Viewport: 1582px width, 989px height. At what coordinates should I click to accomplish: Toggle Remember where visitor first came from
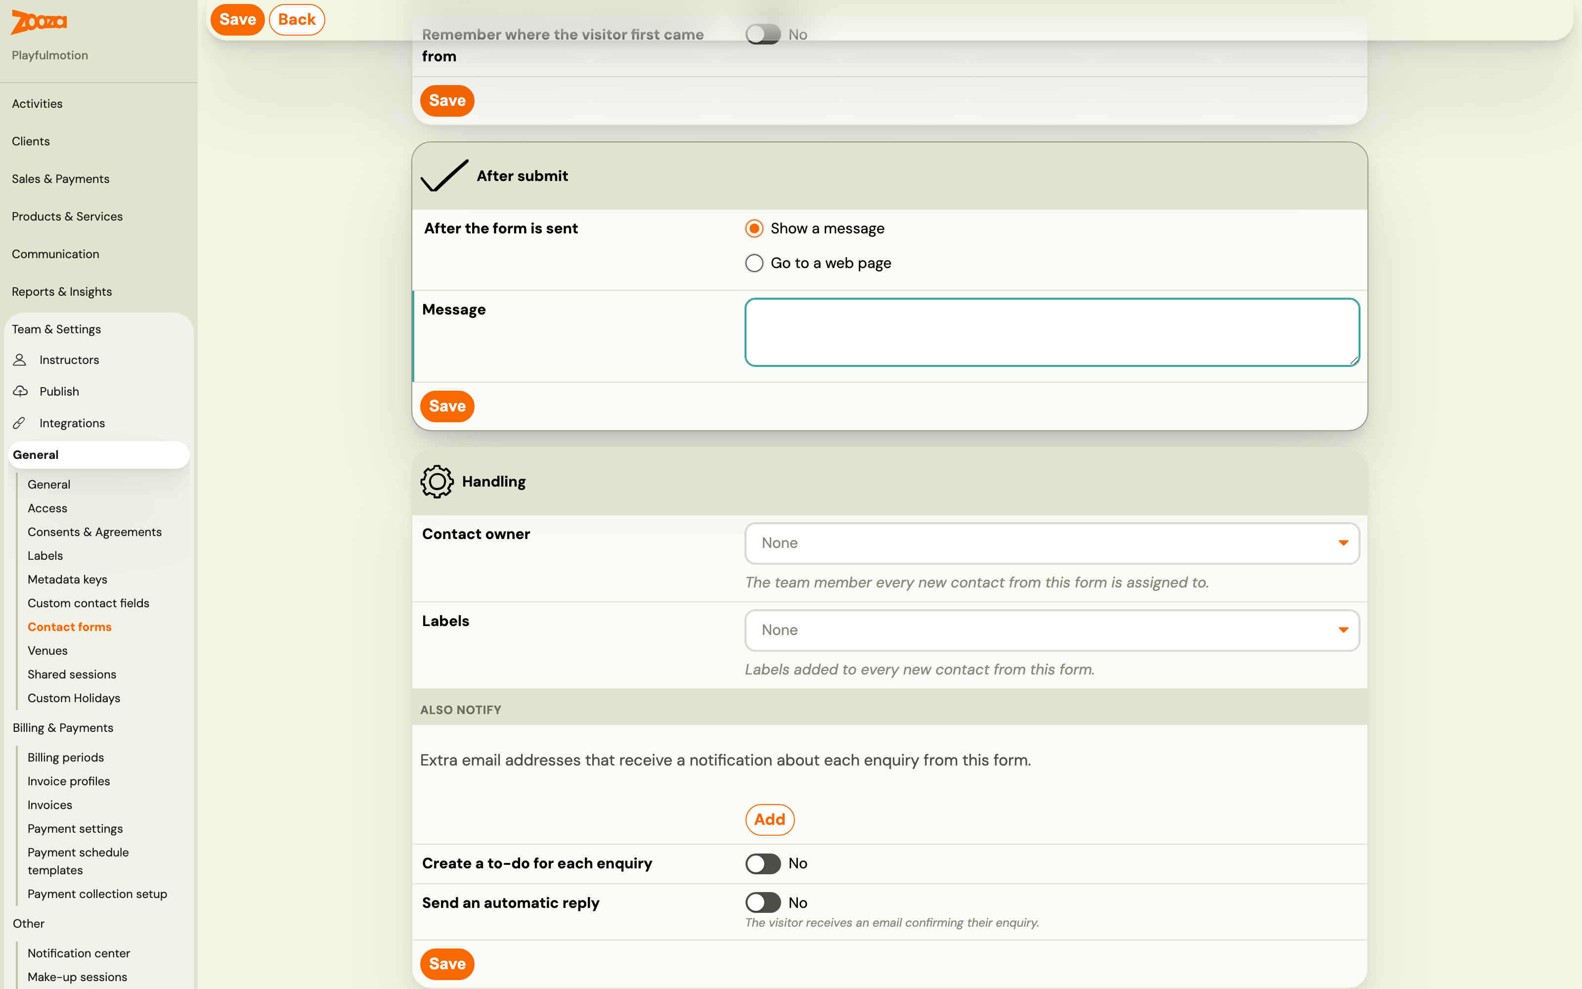(x=763, y=35)
